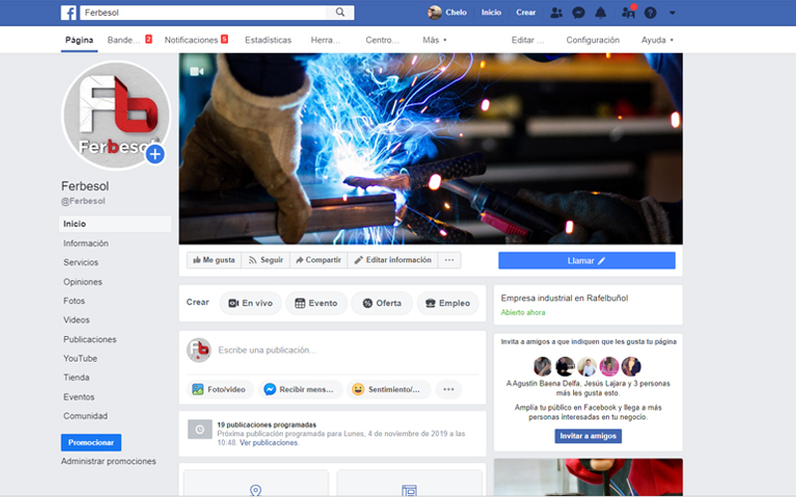
Task: Create an Oferta
Action: (382, 303)
